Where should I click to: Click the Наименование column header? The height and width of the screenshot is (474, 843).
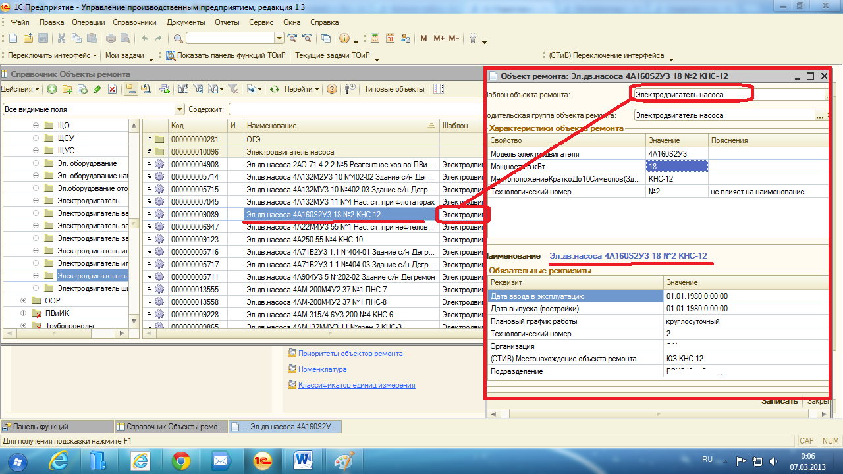[341, 126]
